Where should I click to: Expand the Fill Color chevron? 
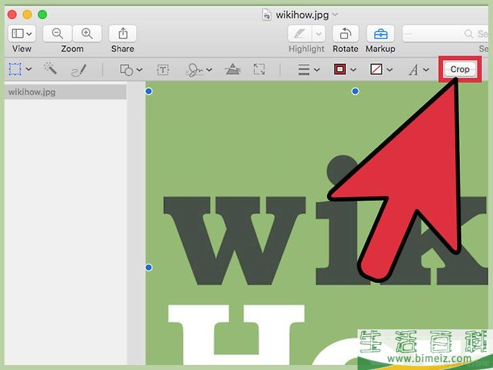pos(389,70)
